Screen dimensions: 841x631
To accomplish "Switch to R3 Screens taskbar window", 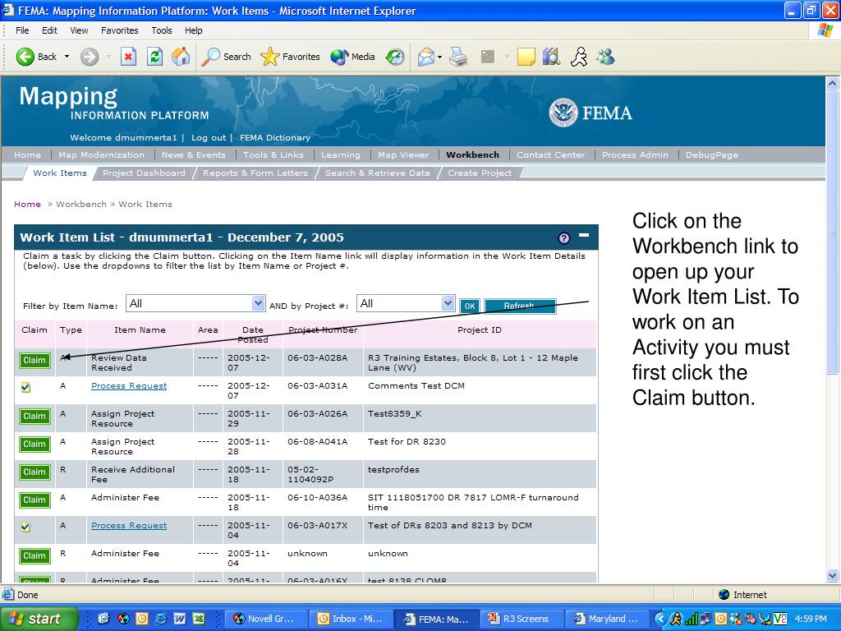I will coord(522,619).
